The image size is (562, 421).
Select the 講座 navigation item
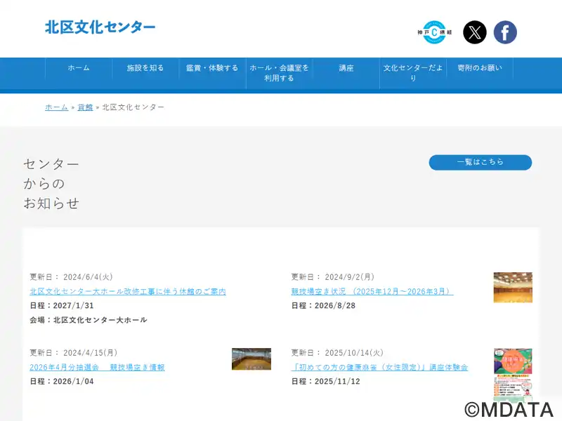tap(346, 68)
